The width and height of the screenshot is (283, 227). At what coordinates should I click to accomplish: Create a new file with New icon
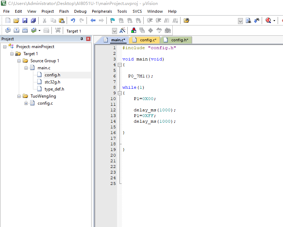pyautogui.click(x=8, y=21)
